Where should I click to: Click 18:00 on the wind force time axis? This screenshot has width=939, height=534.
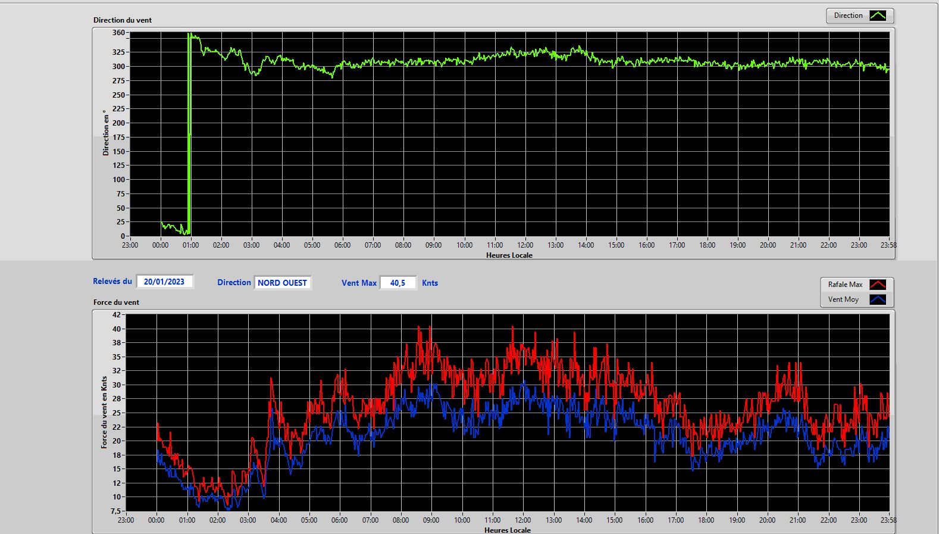pyautogui.click(x=706, y=520)
